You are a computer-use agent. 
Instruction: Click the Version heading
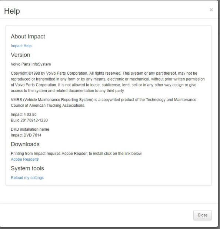(x=20, y=55)
